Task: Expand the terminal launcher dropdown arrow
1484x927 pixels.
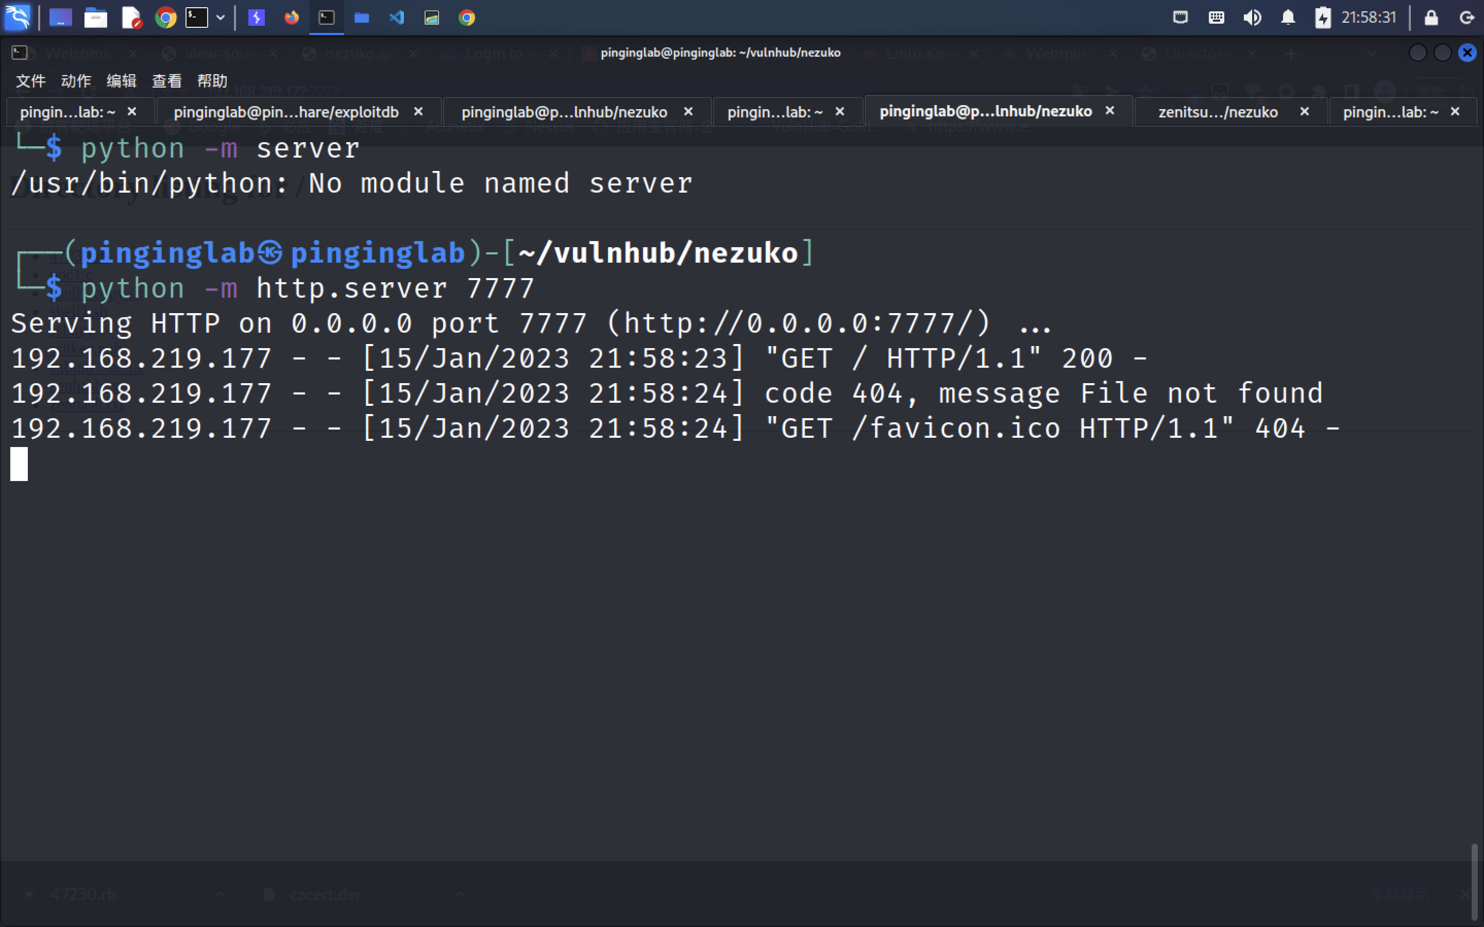Action: click(x=221, y=17)
